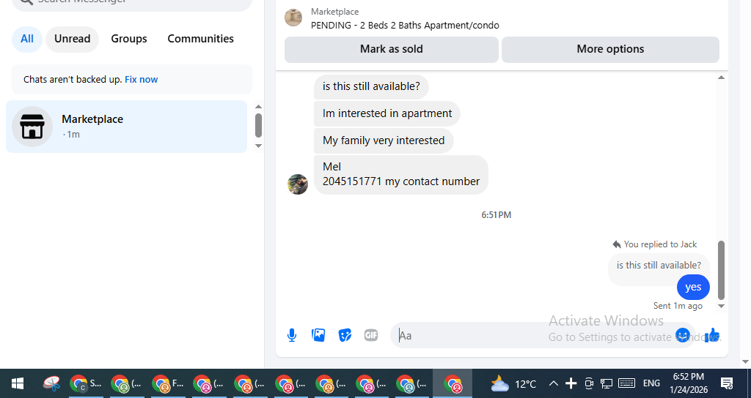Open the sticker picker icon
Image resolution: width=751 pixels, height=398 pixels.
[345, 335]
